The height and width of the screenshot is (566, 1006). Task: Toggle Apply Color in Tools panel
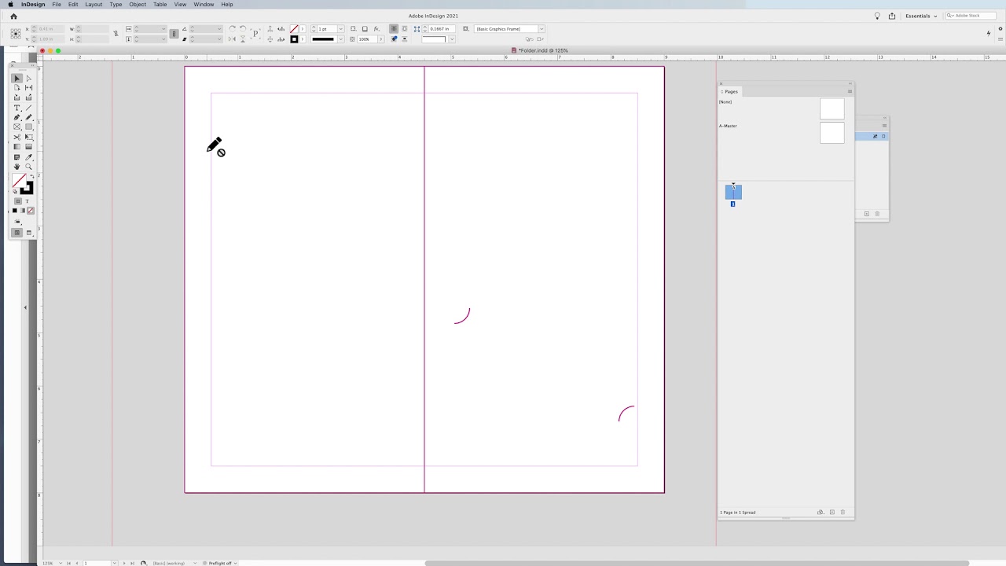pos(15,211)
